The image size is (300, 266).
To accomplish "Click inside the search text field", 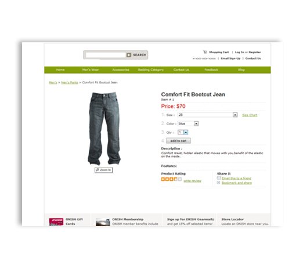I will [x=106, y=55].
